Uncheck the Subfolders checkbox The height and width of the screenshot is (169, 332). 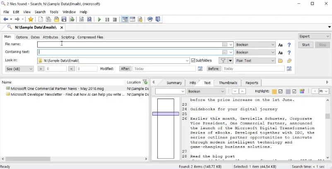(x=193, y=60)
